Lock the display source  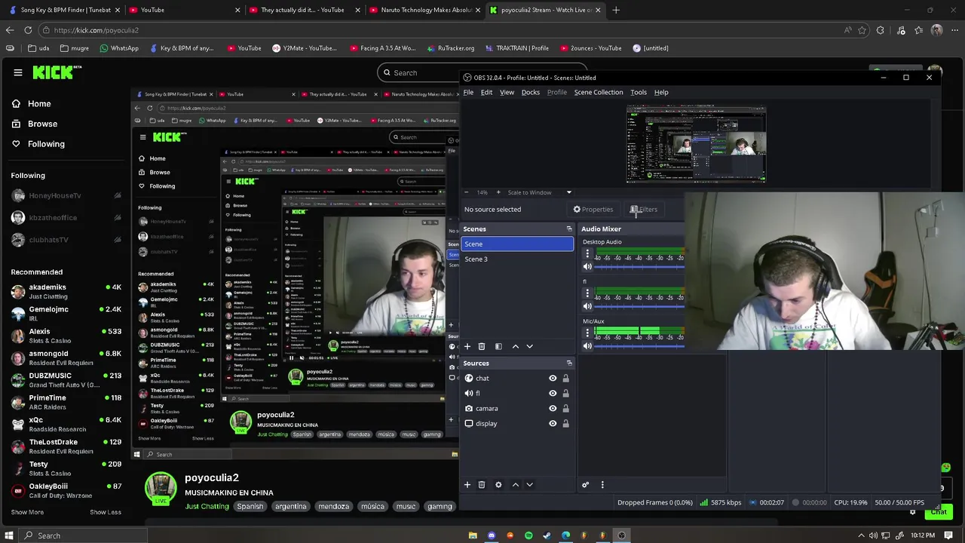coord(565,424)
